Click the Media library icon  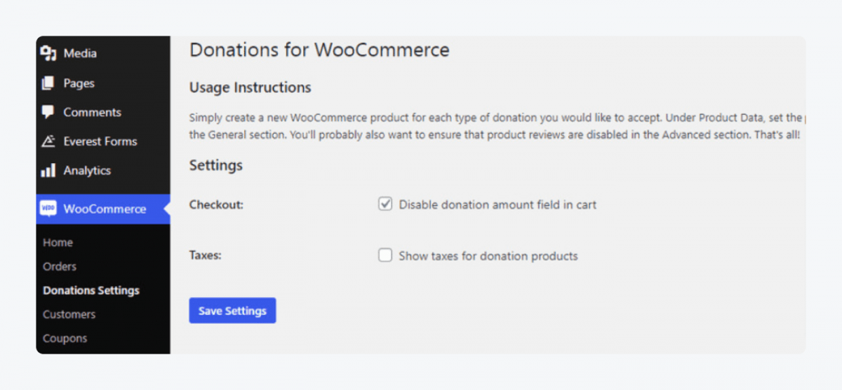(48, 53)
